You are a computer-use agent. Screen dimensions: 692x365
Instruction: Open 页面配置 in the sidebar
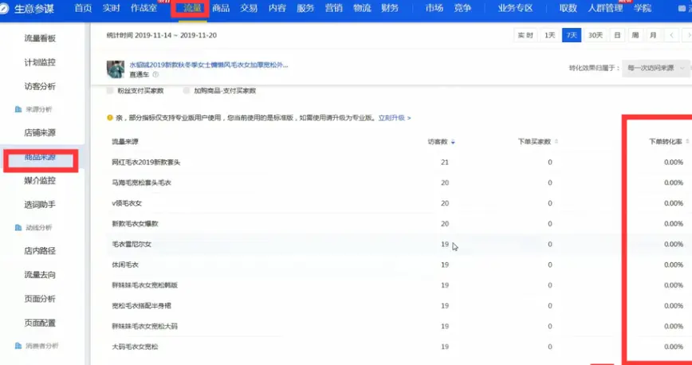pyautogui.click(x=40, y=323)
